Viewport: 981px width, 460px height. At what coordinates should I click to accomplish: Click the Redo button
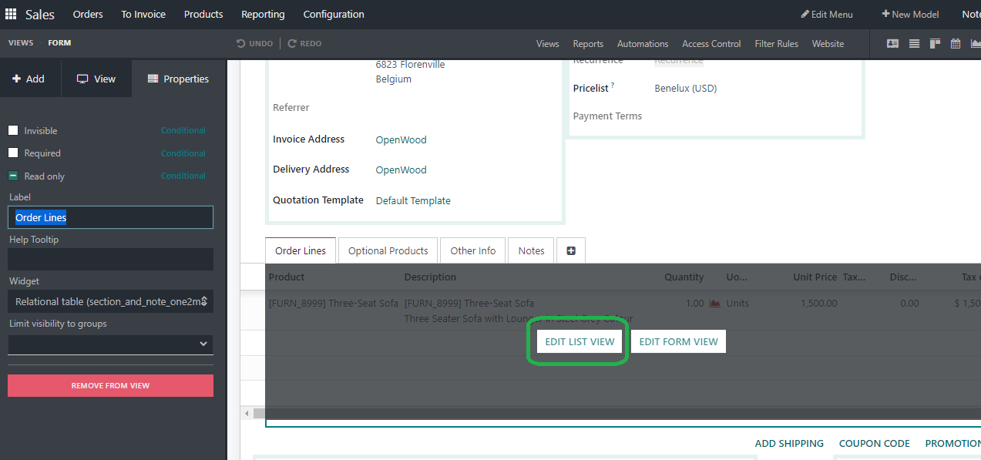click(x=304, y=44)
